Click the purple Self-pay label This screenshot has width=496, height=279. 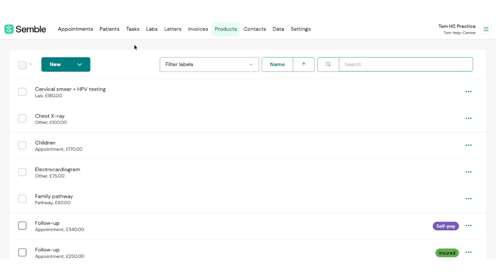tap(445, 226)
